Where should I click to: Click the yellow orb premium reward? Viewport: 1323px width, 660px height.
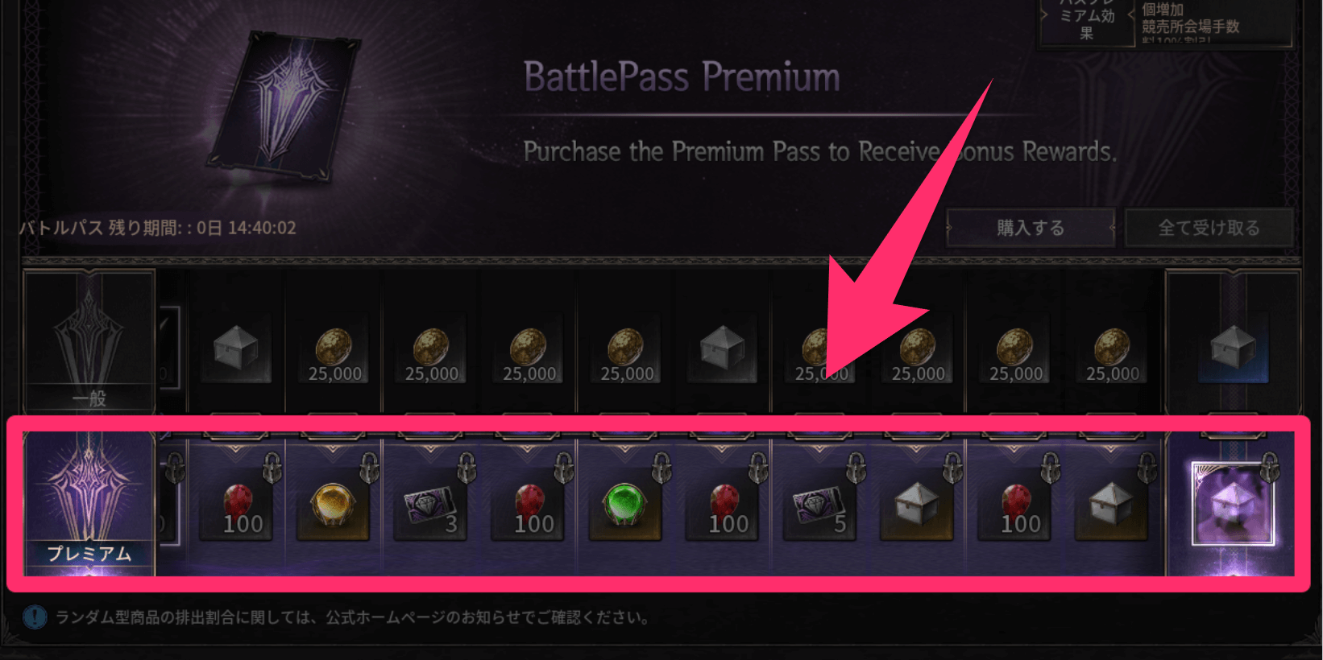pos(334,505)
